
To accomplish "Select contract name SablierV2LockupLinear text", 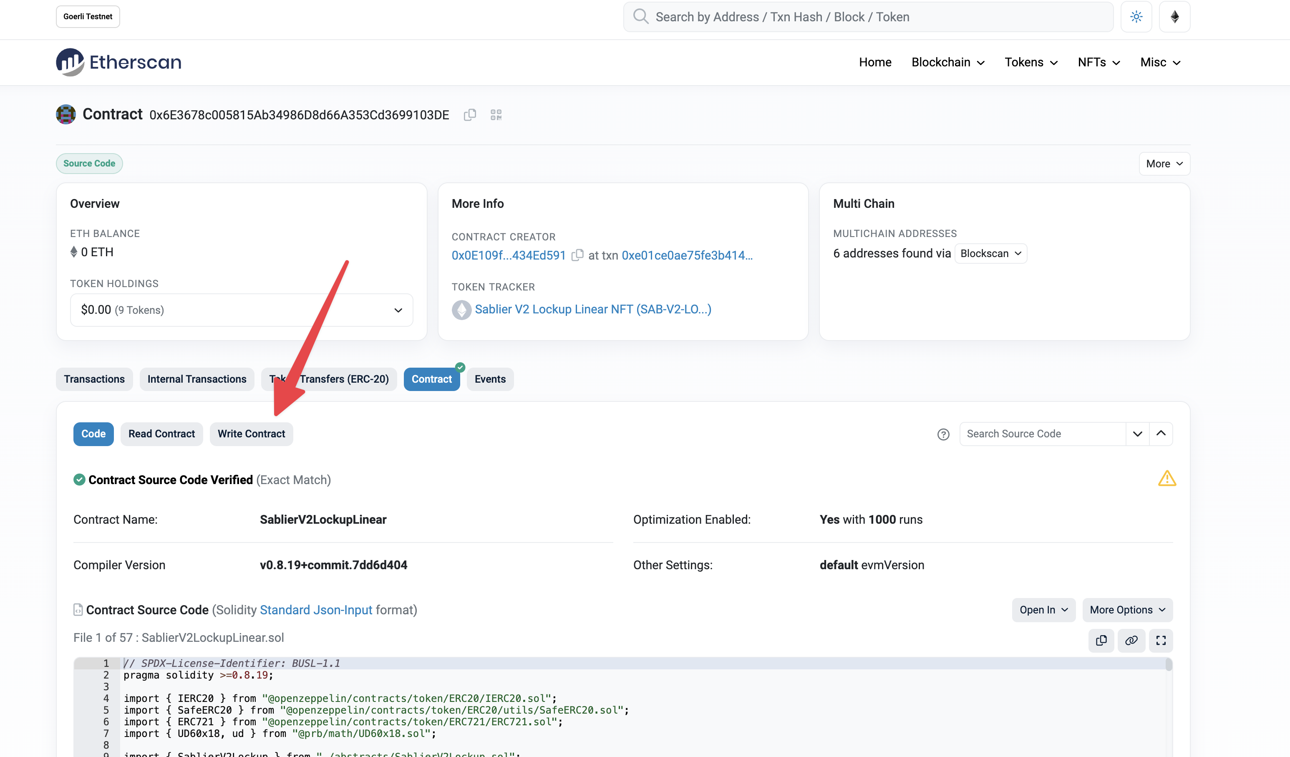I will click(x=323, y=520).
